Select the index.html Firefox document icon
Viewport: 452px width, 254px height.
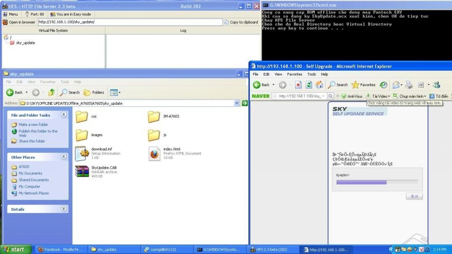(154, 153)
